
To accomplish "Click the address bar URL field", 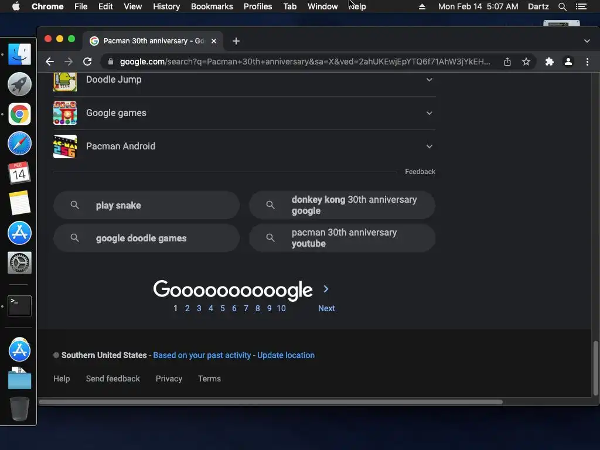I will coord(305,62).
